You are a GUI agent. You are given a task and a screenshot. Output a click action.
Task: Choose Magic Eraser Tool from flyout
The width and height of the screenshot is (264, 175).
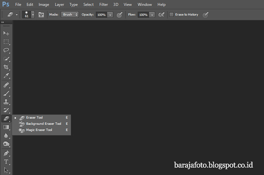click(42, 130)
